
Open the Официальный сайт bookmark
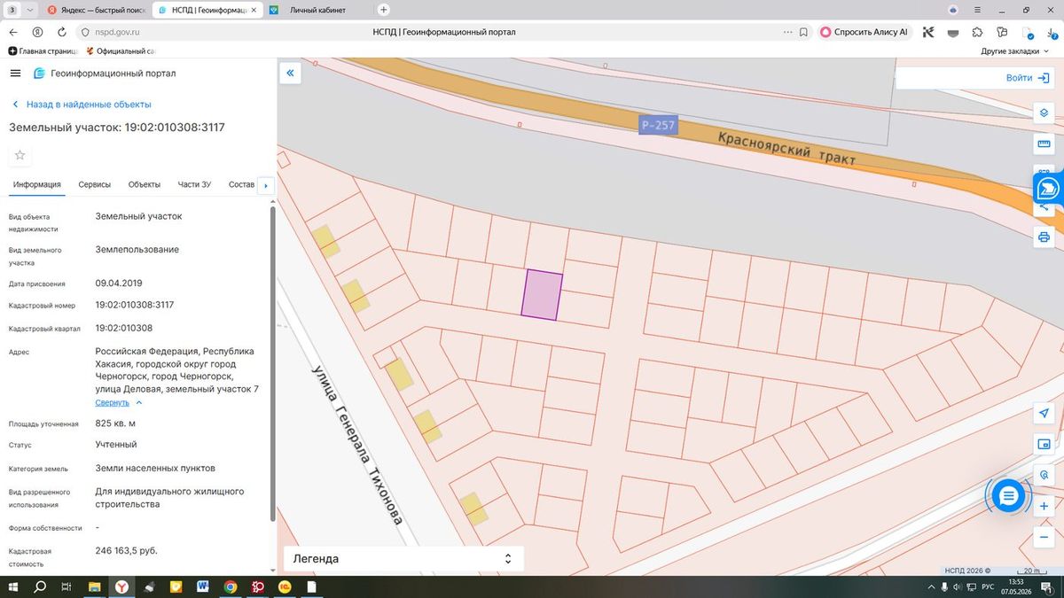tap(120, 51)
